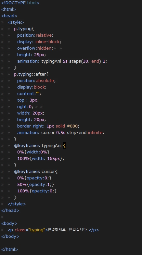Click the <!DOCTYPE html> declaration line

pos(20,3)
